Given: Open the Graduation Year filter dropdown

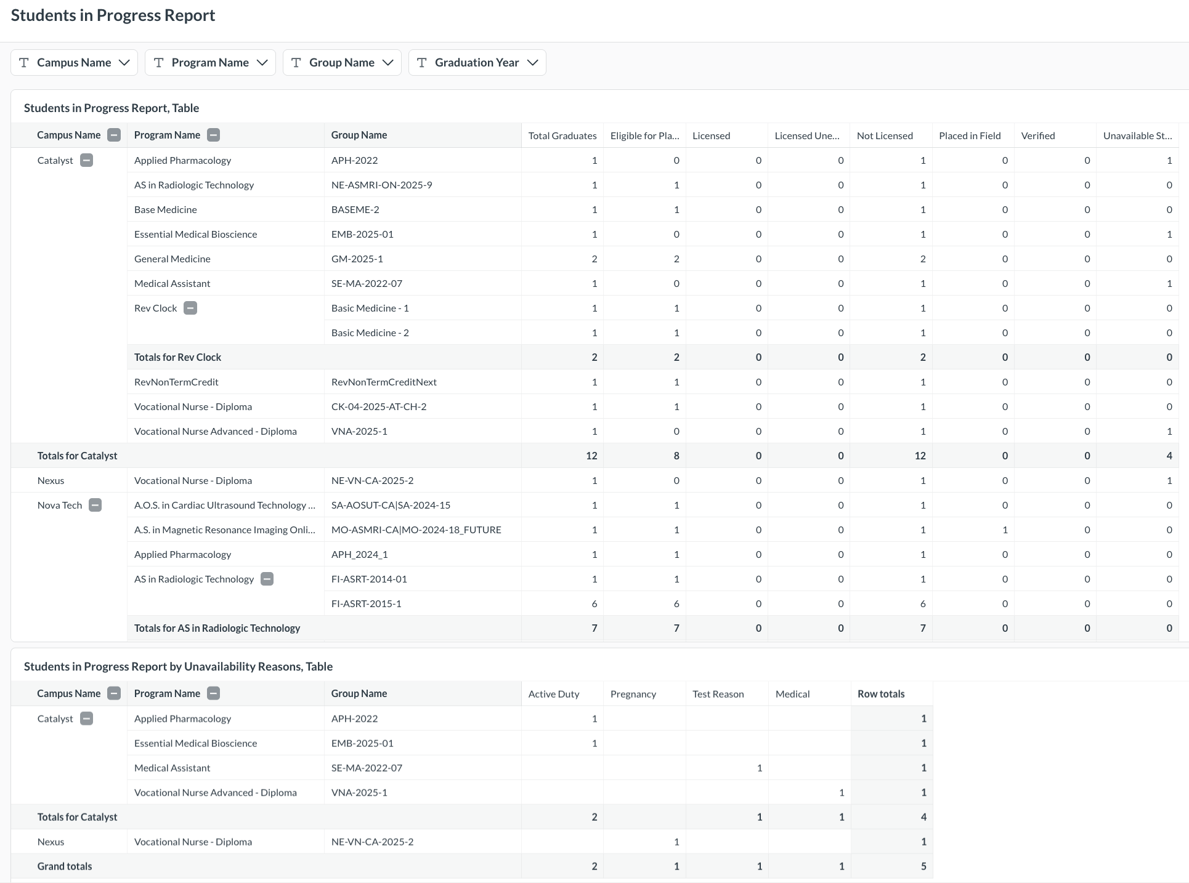Looking at the screenshot, I should tap(477, 63).
